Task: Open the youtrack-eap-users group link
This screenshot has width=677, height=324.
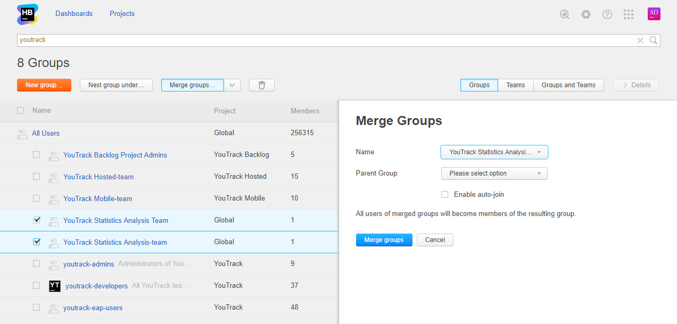Action: tap(93, 308)
